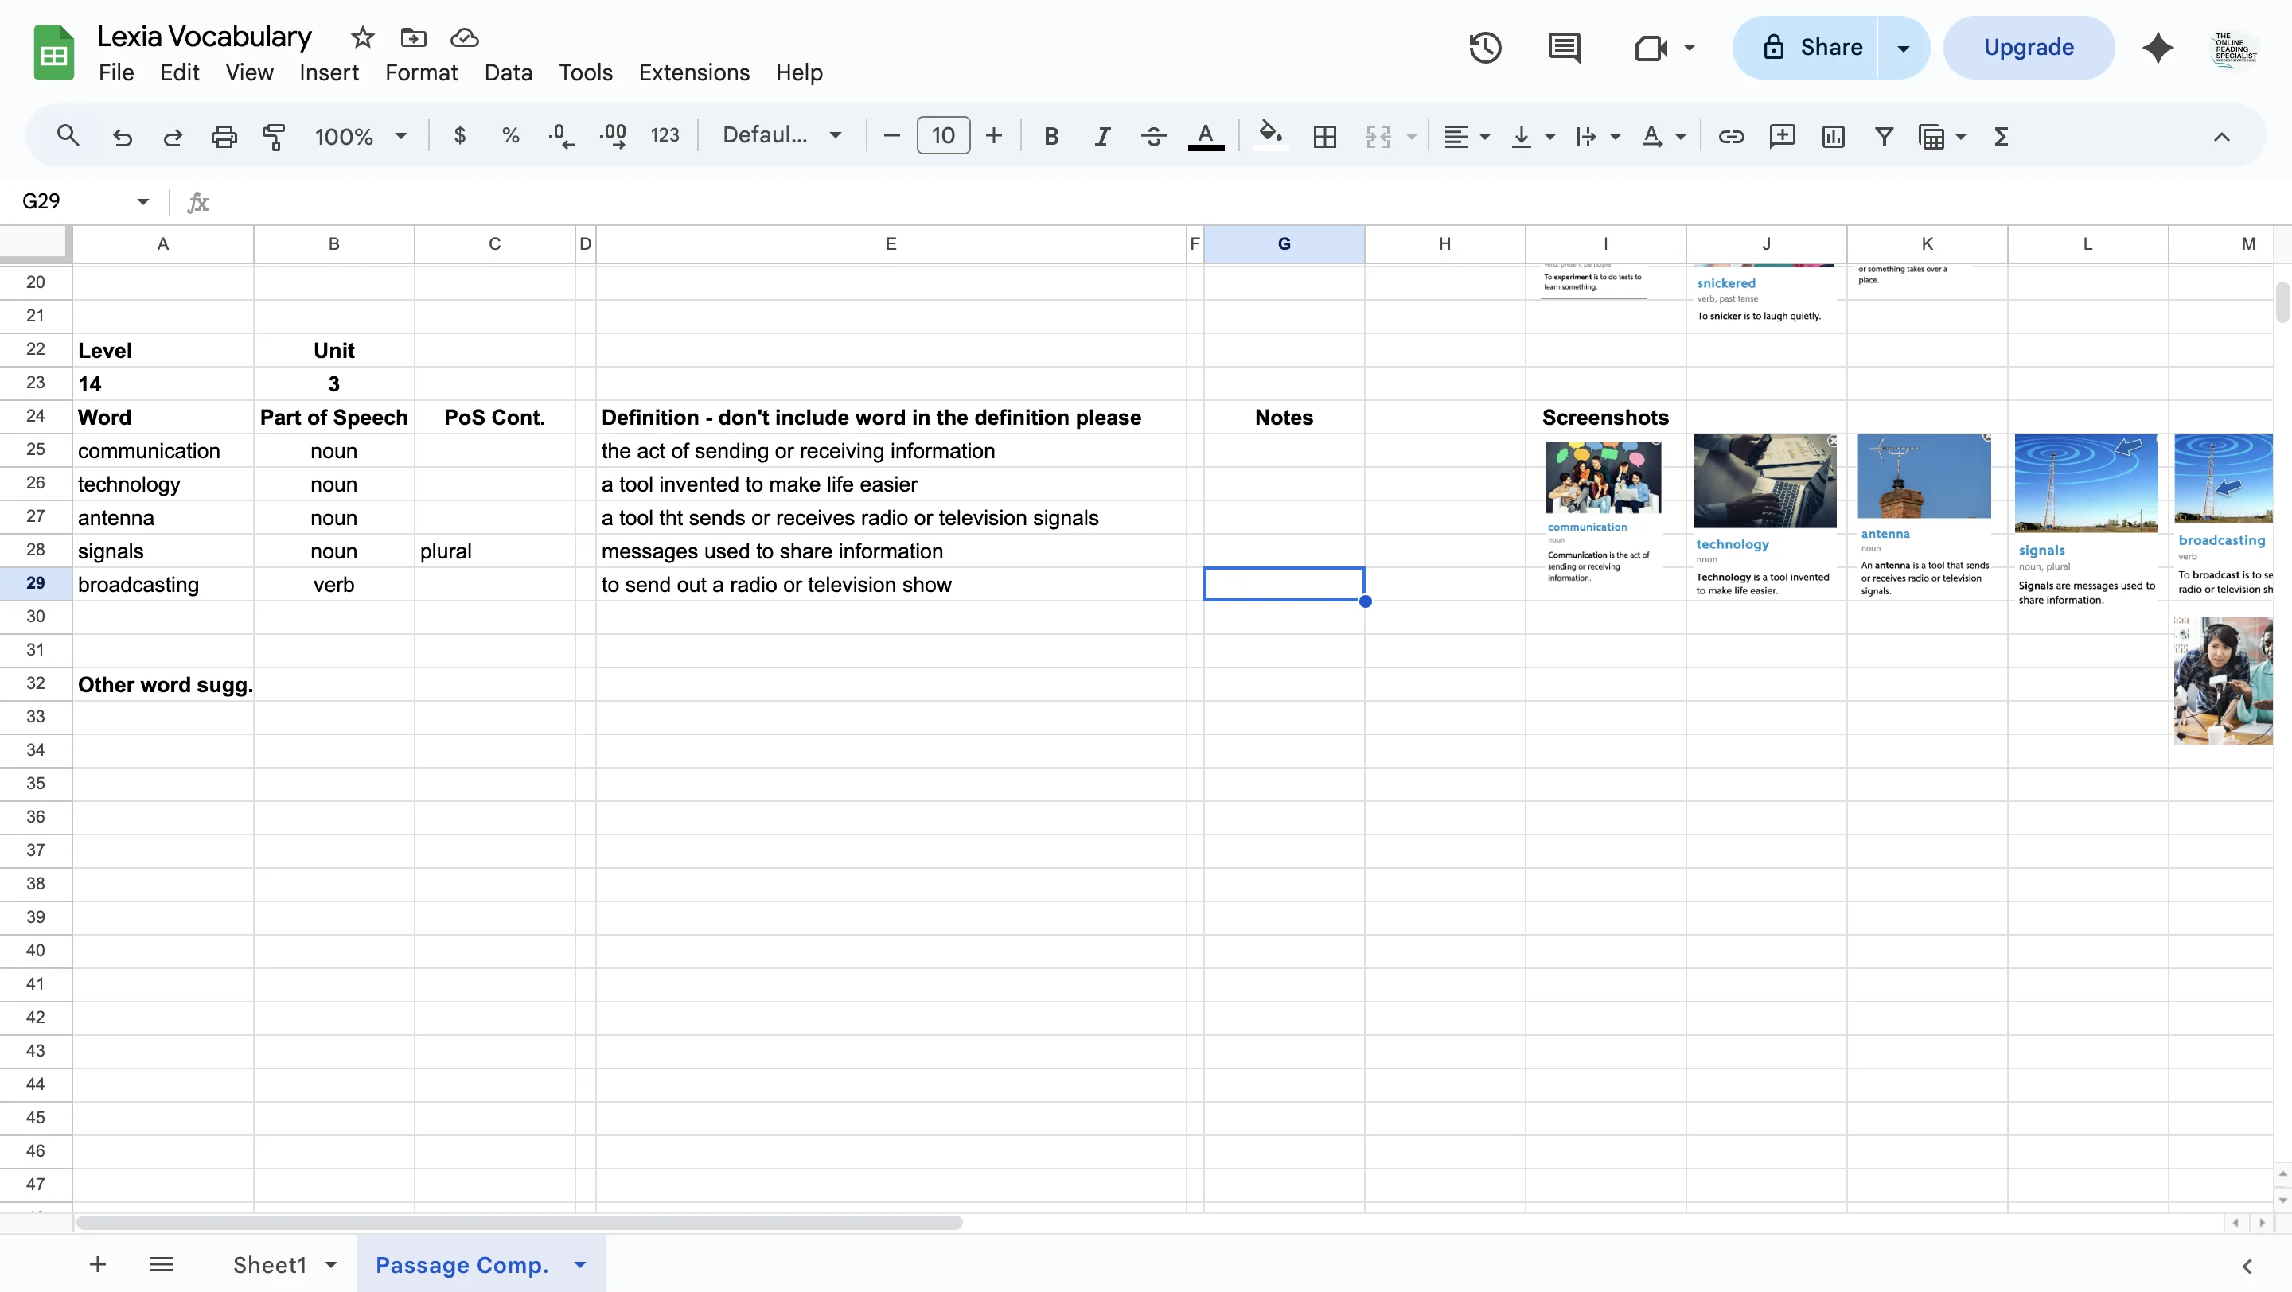Open the Format menu

pos(421,72)
